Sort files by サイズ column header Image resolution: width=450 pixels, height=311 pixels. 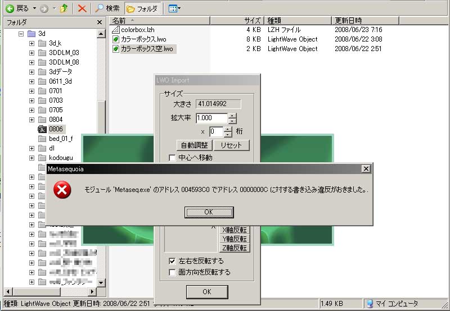(237, 21)
